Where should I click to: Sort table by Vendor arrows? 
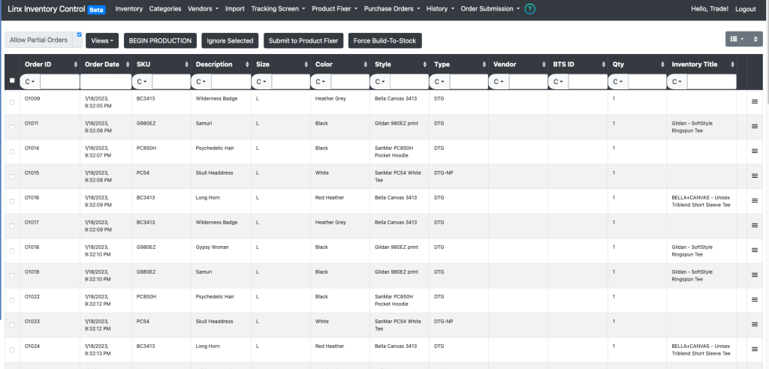[x=543, y=64]
